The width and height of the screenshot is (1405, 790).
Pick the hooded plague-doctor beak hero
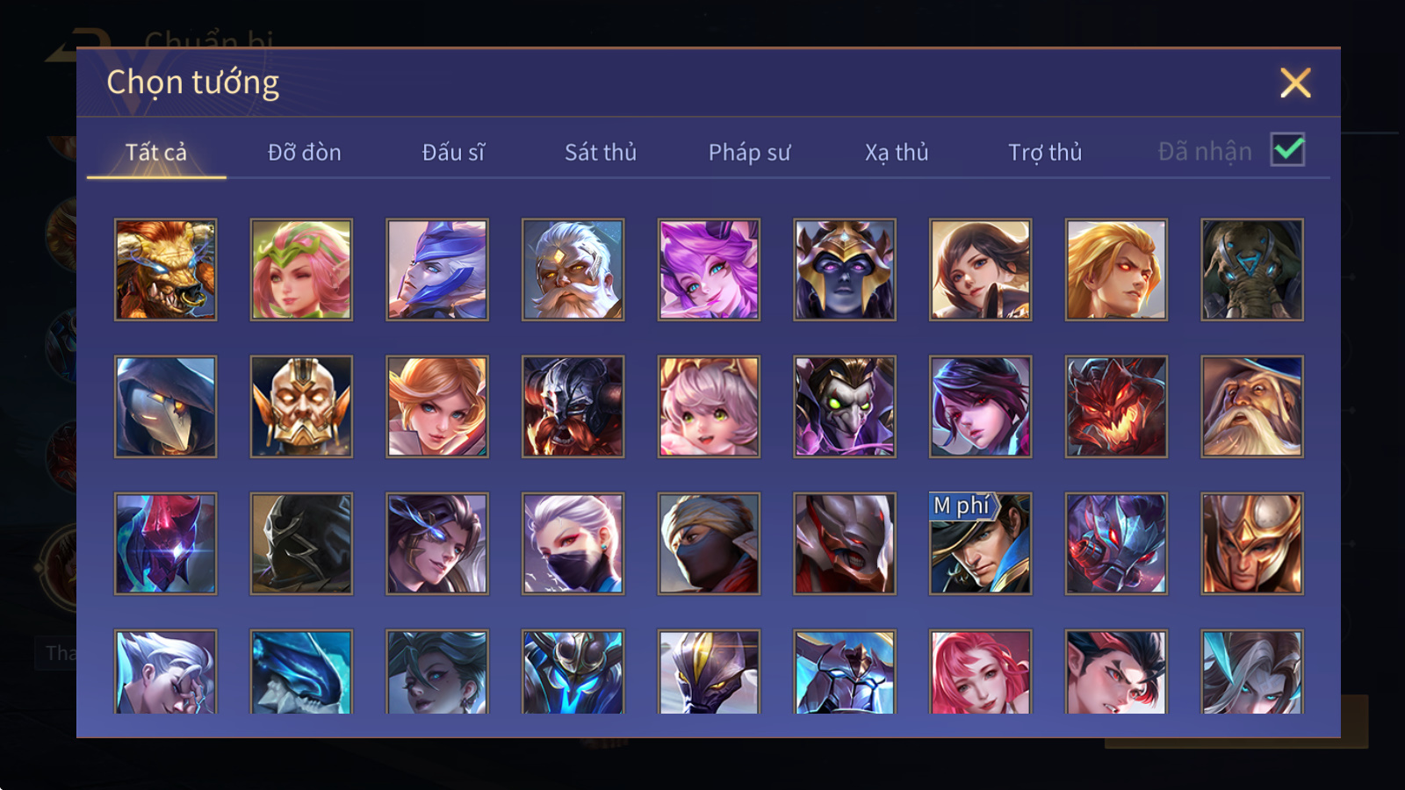(165, 406)
